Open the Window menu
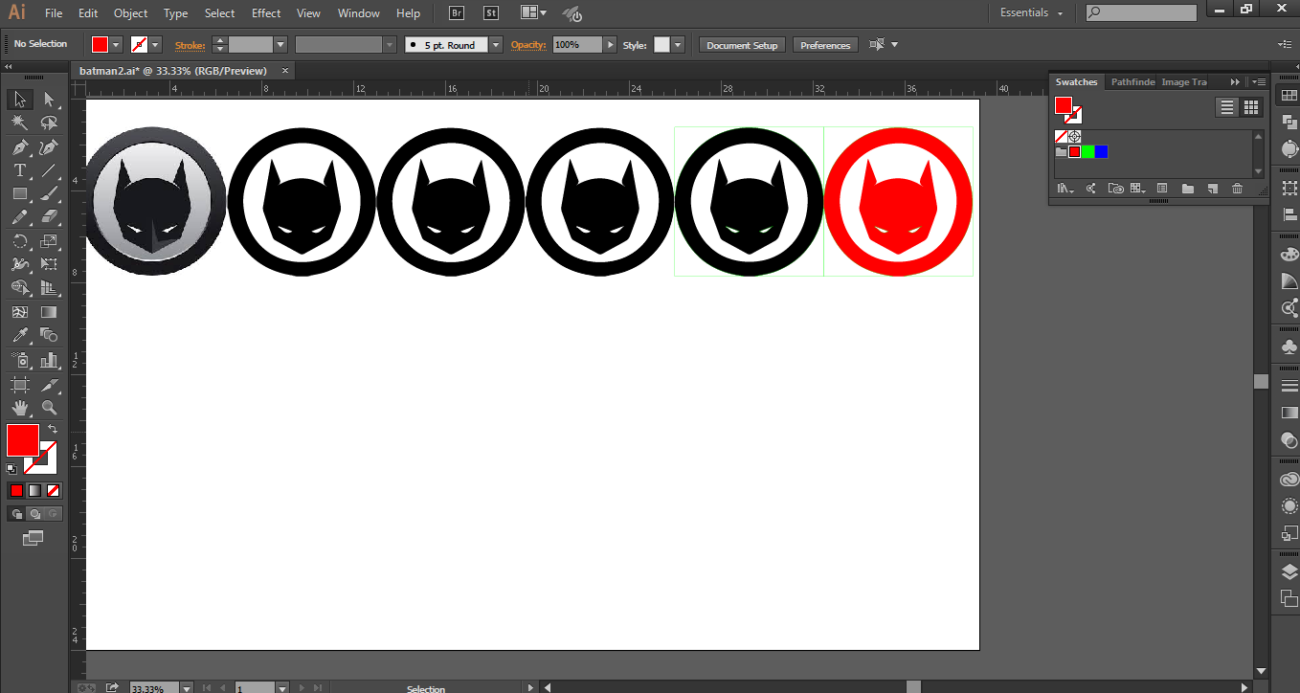This screenshot has height=693, width=1300. (x=358, y=13)
